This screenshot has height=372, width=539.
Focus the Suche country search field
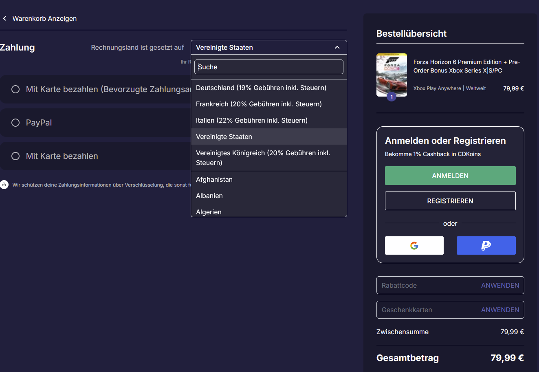(269, 67)
